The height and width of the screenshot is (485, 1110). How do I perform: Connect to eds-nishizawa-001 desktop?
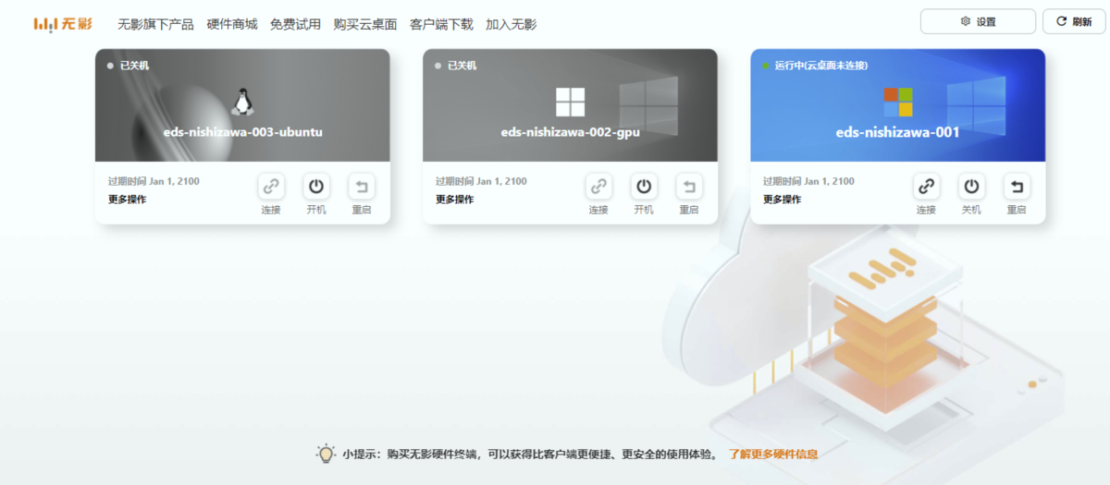[x=926, y=187]
